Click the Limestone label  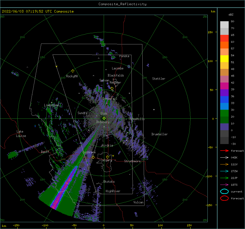(x=51, y=105)
